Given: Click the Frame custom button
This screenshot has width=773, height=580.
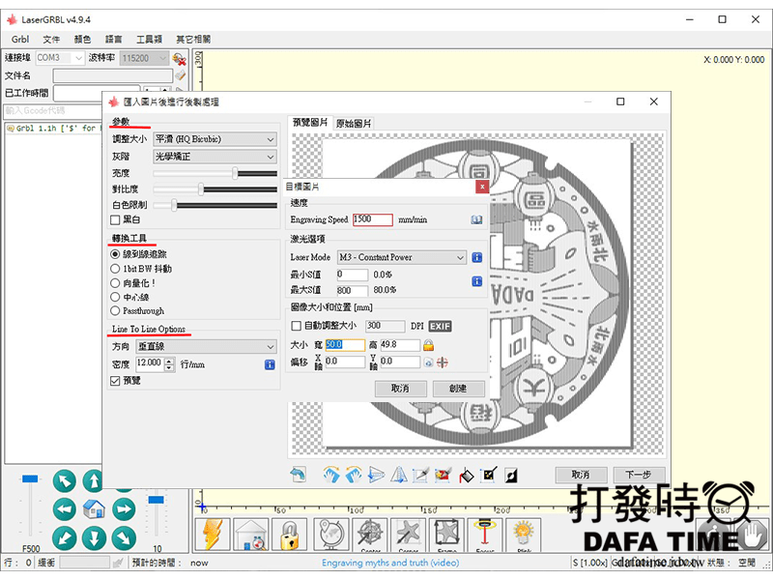Looking at the screenshot, I should point(446,535).
